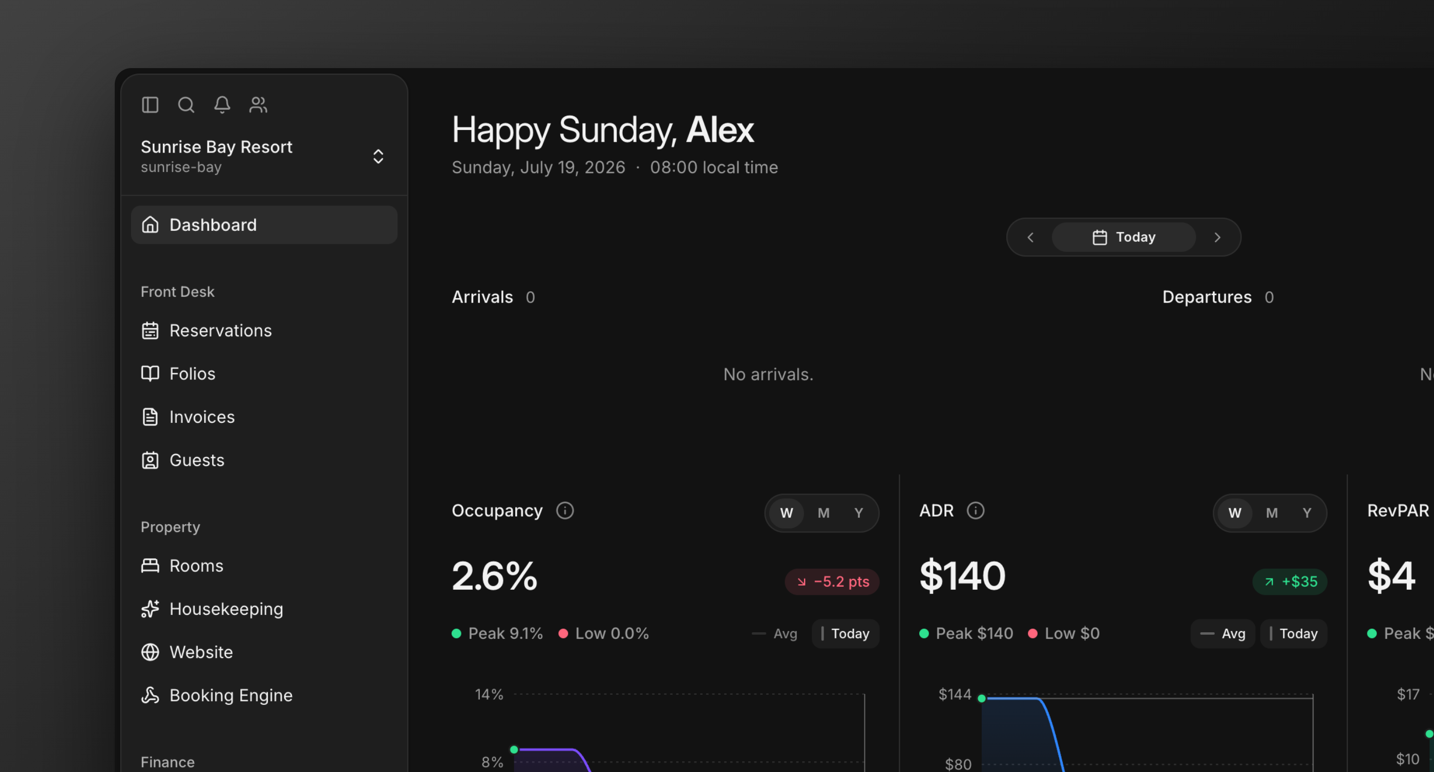Click the Folios book icon

pyautogui.click(x=150, y=374)
